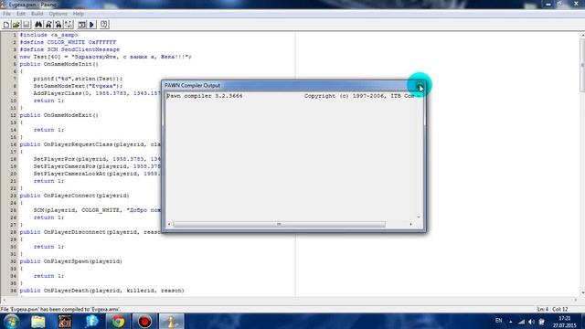Screen dimensions: 585x329
Task: Open help with the question mark toolbar icon
Action: pos(104,25)
